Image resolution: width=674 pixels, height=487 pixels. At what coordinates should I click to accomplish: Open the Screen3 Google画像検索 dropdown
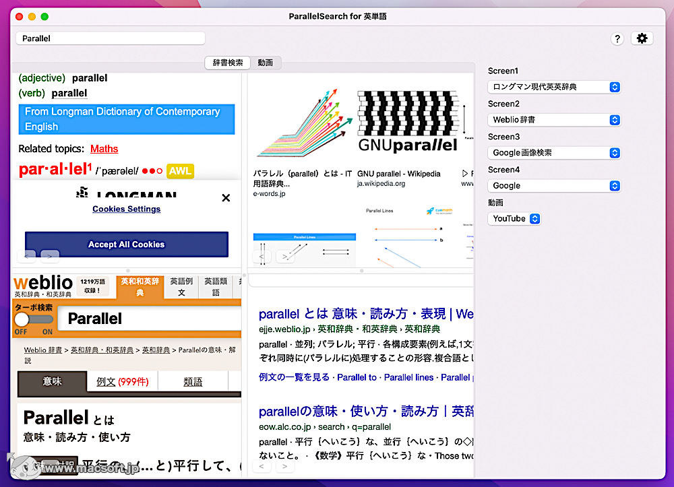tap(553, 153)
